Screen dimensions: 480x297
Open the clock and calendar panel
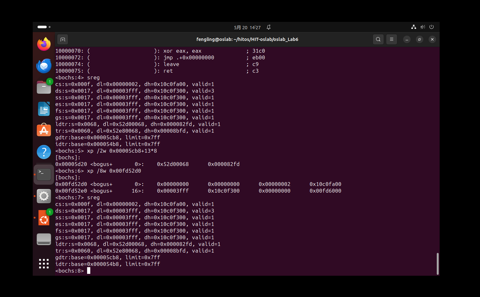pyautogui.click(x=247, y=28)
